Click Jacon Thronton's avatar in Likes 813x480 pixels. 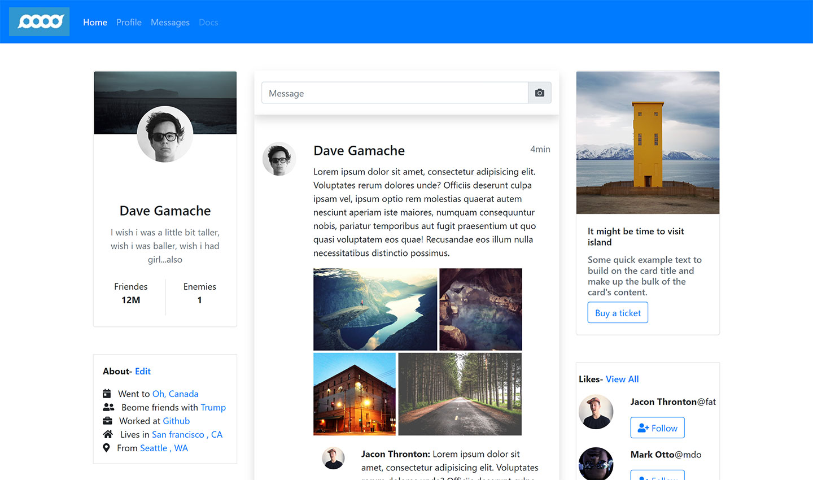(596, 412)
